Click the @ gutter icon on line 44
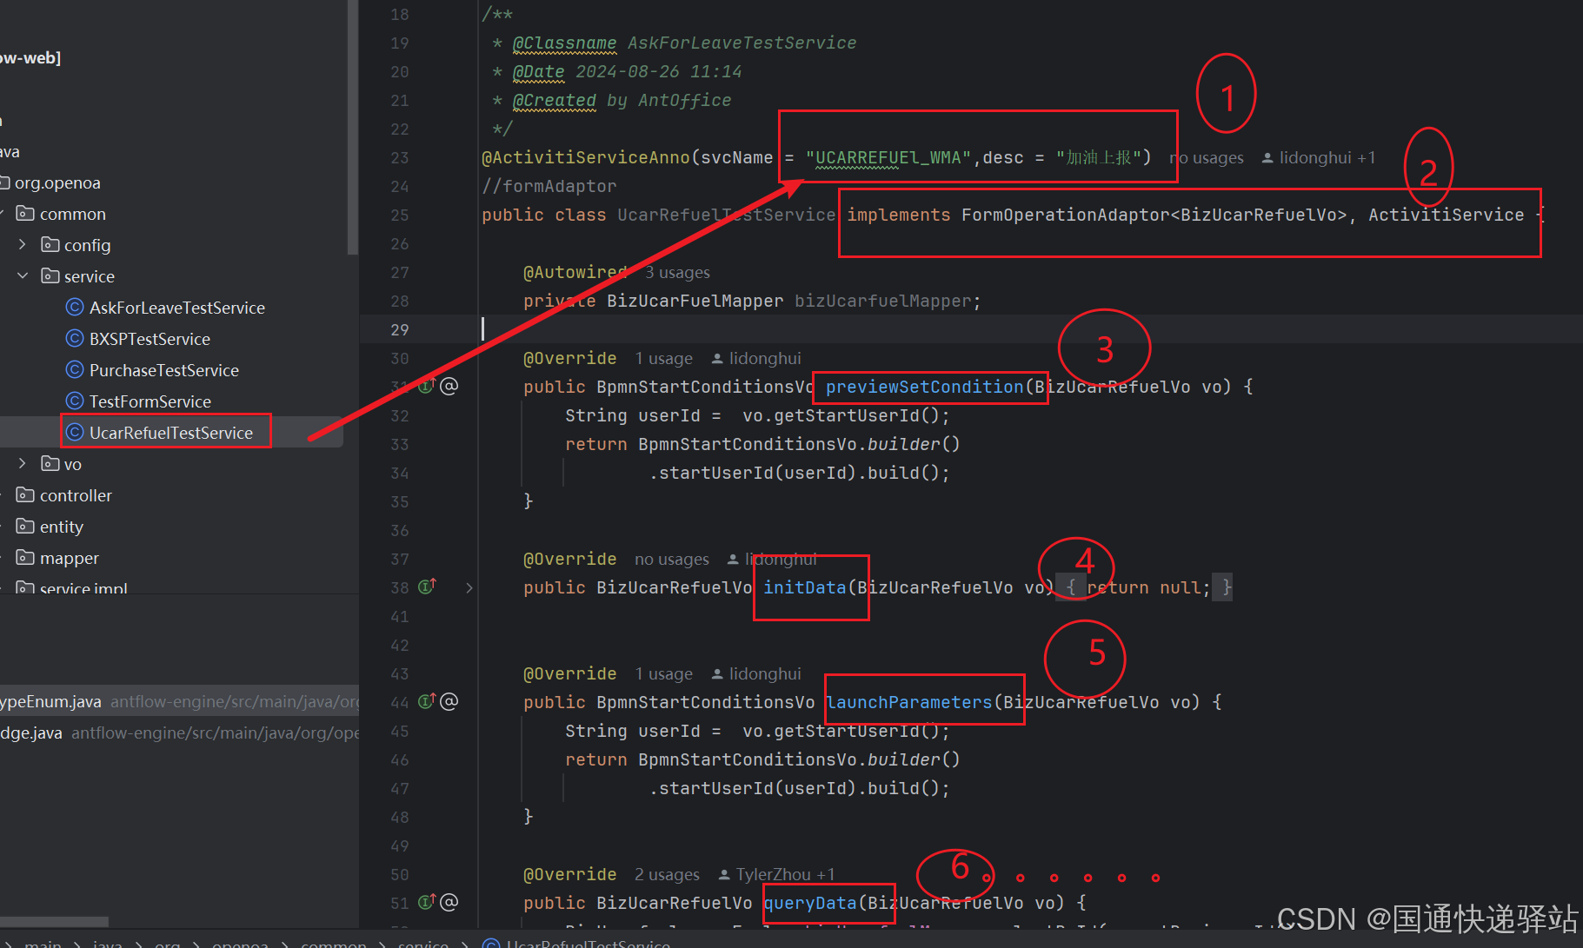The image size is (1583, 948). [x=449, y=701]
